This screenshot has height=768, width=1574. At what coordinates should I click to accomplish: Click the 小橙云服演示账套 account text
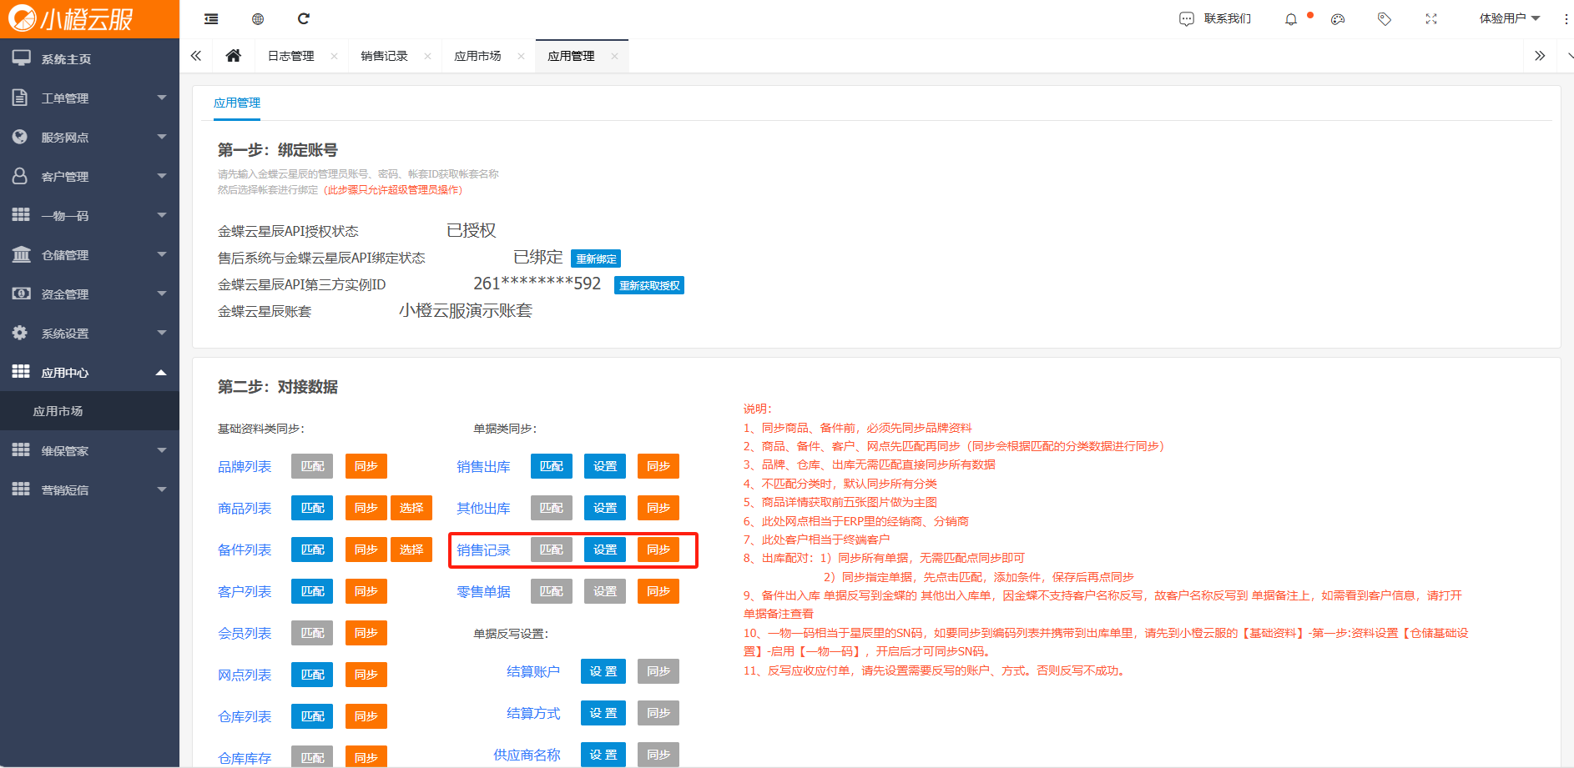(466, 310)
